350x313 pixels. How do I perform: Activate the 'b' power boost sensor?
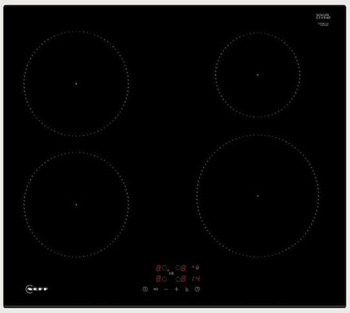(187, 289)
